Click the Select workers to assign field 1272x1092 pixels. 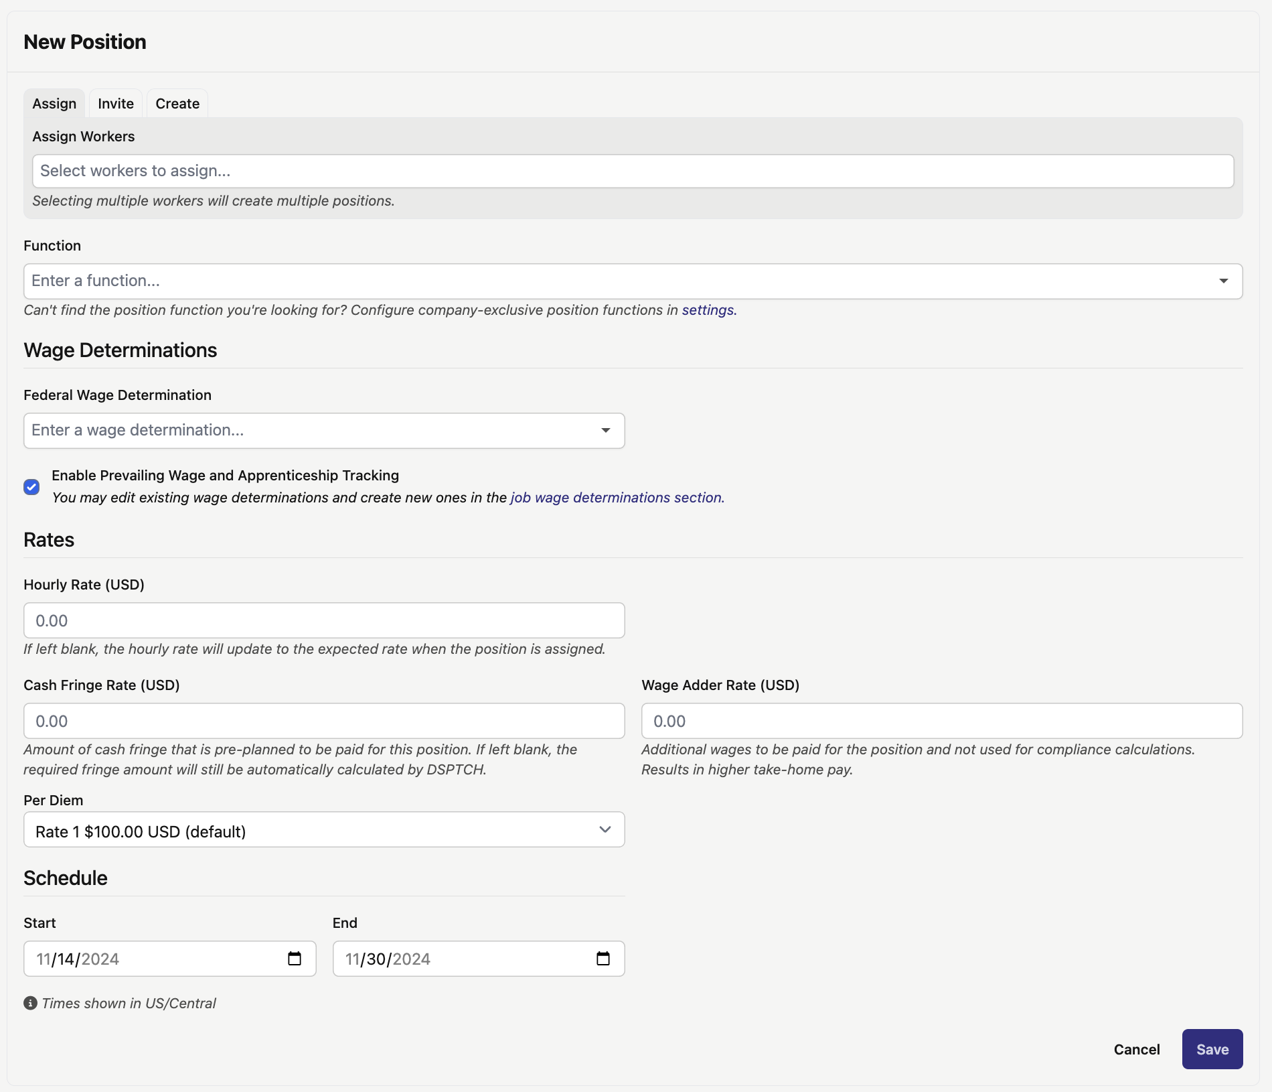click(x=633, y=171)
